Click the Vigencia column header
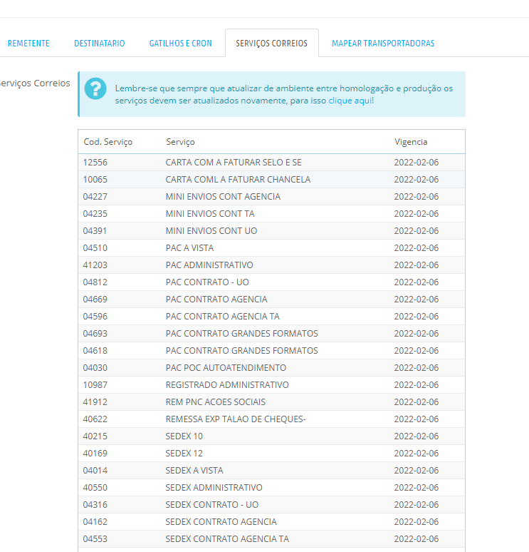529x552 pixels. coord(411,142)
